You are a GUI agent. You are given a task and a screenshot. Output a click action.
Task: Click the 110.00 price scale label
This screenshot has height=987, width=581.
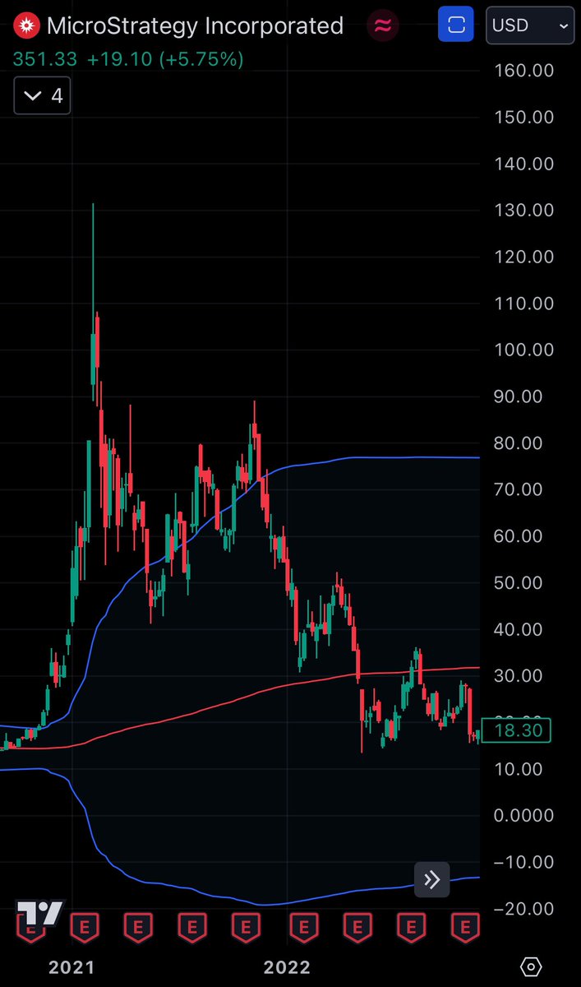click(524, 304)
